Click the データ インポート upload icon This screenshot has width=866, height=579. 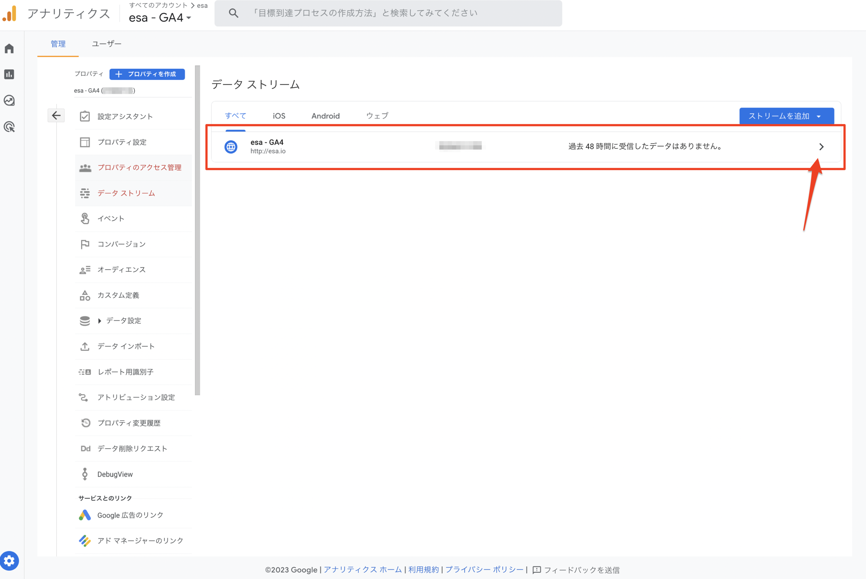(85, 346)
